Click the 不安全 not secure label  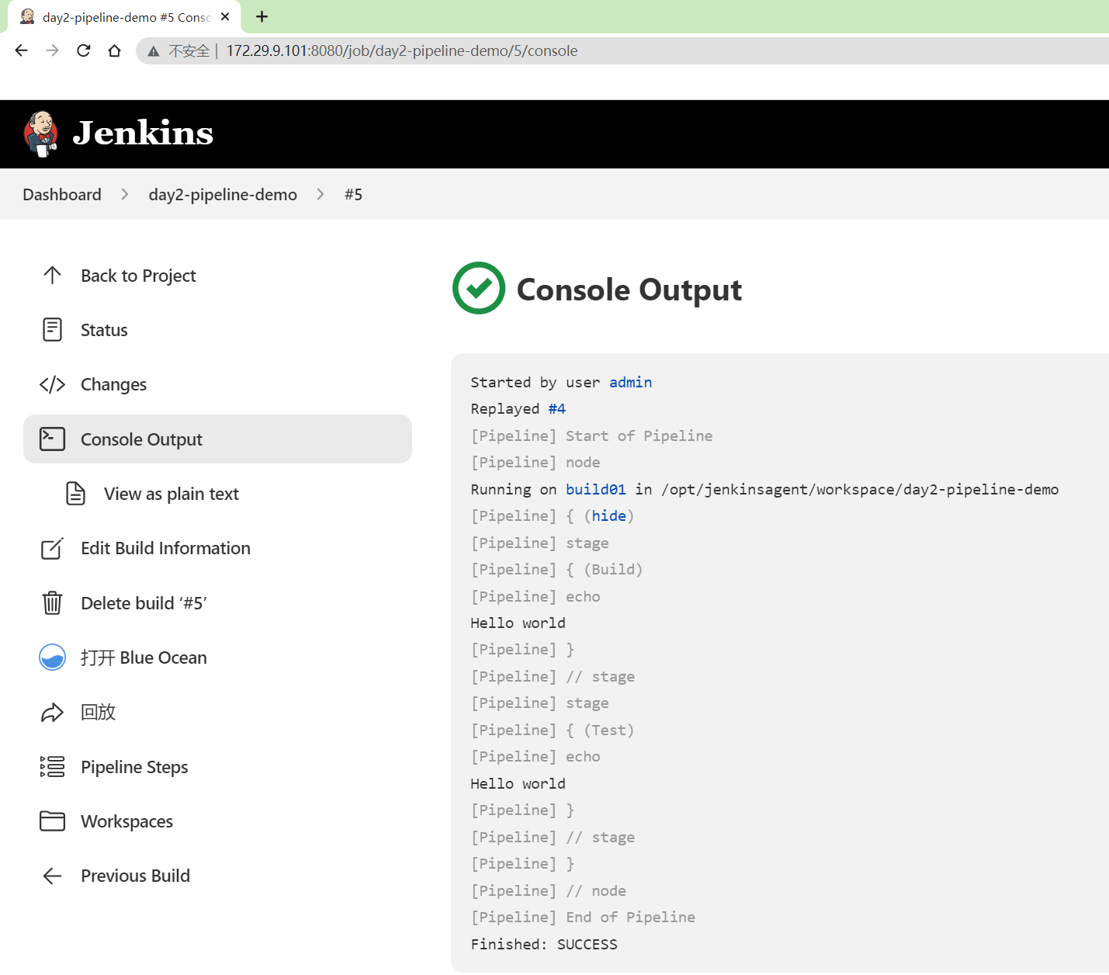pos(189,51)
